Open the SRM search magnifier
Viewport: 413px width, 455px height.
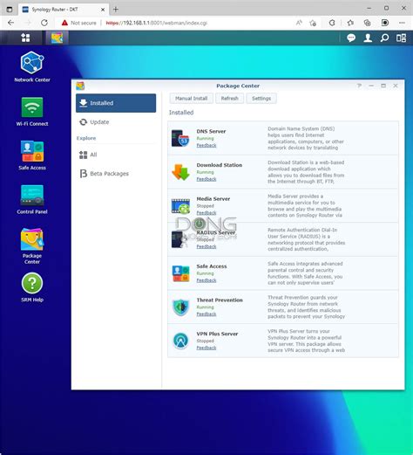coord(384,38)
